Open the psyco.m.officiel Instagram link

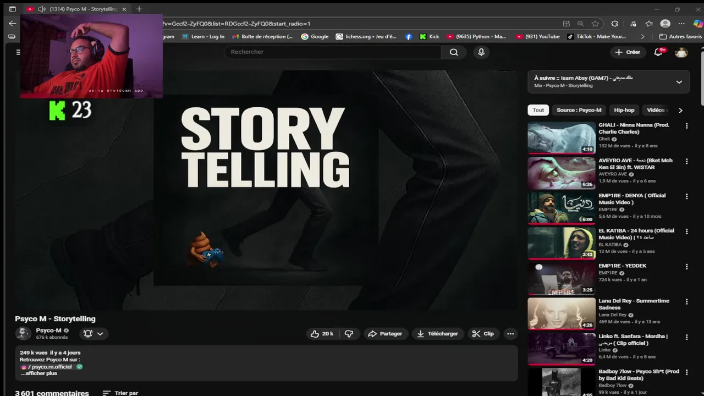coord(51,367)
